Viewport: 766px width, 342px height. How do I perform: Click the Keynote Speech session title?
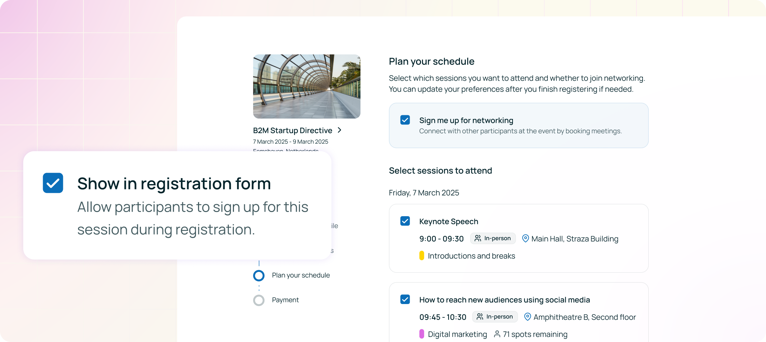(x=449, y=222)
